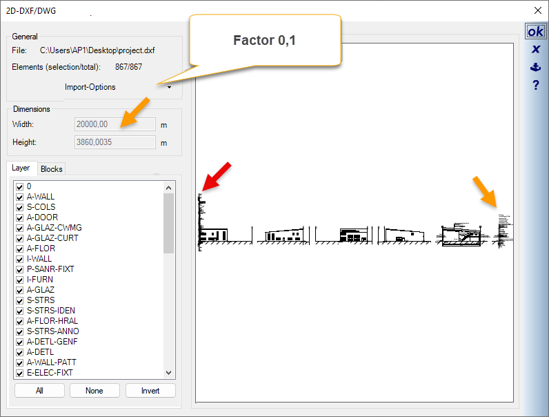Invert the layer selection
The height and width of the screenshot is (417, 549).
(x=150, y=391)
